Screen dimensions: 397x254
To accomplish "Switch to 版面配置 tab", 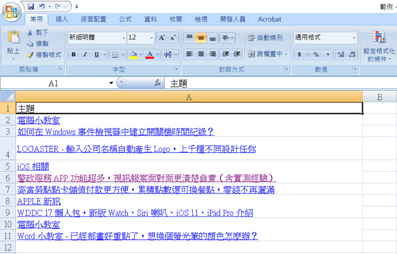I will click(93, 19).
